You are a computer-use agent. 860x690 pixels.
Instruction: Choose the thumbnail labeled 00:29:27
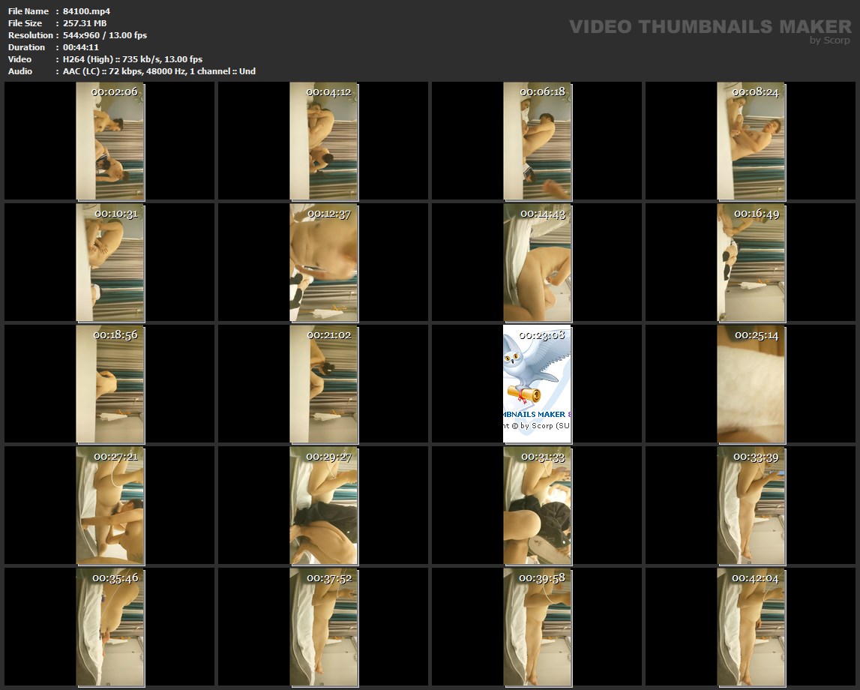324,505
